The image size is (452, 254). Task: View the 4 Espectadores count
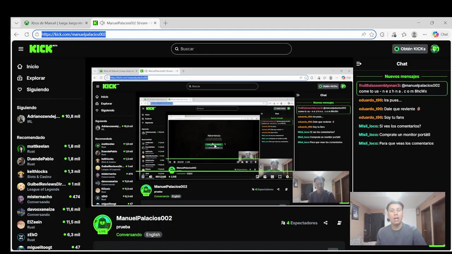coord(299,223)
